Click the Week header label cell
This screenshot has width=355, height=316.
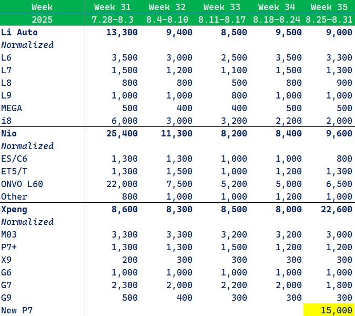42,7
